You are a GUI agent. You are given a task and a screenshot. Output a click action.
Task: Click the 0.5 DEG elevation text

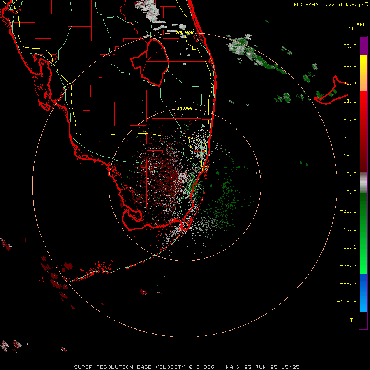point(201,367)
